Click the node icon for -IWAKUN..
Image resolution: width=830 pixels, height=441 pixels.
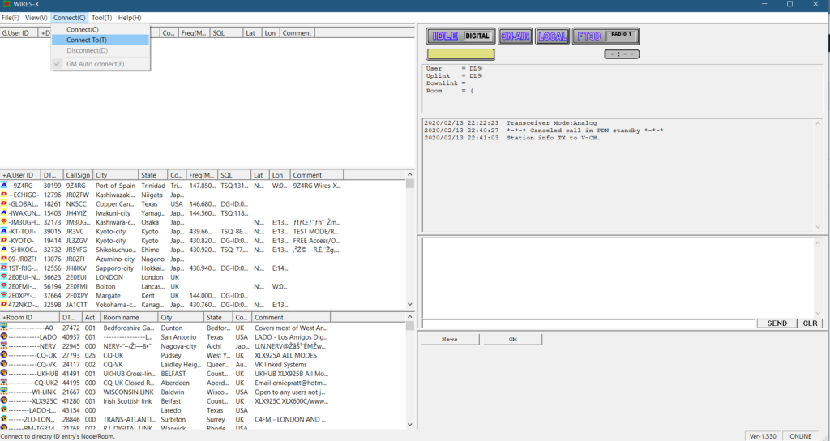[x=4, y=213]
